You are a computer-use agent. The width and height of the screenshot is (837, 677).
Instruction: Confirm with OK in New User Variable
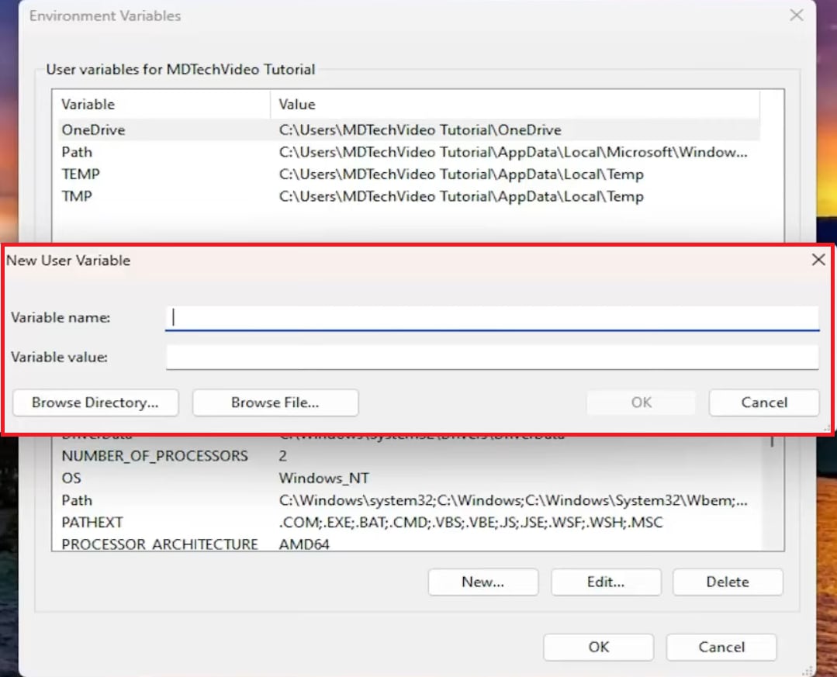tap(641, 402)
